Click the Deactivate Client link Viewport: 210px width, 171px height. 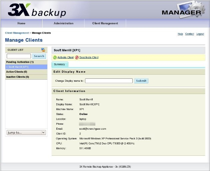point(89,57)
